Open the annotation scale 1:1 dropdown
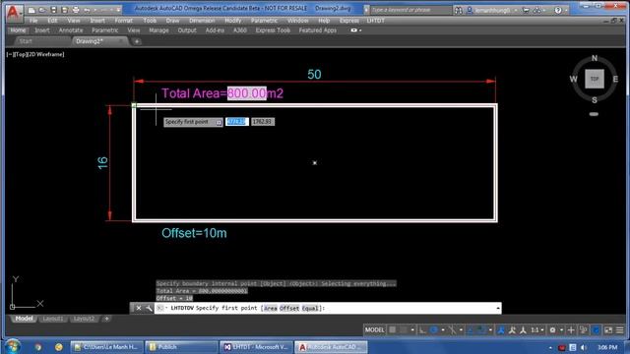Screen dimensions: 630x354 [x=536, y=330]
